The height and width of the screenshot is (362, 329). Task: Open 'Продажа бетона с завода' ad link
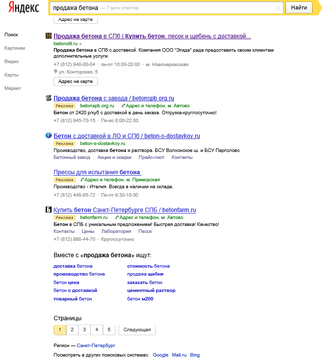pos(114,98)
